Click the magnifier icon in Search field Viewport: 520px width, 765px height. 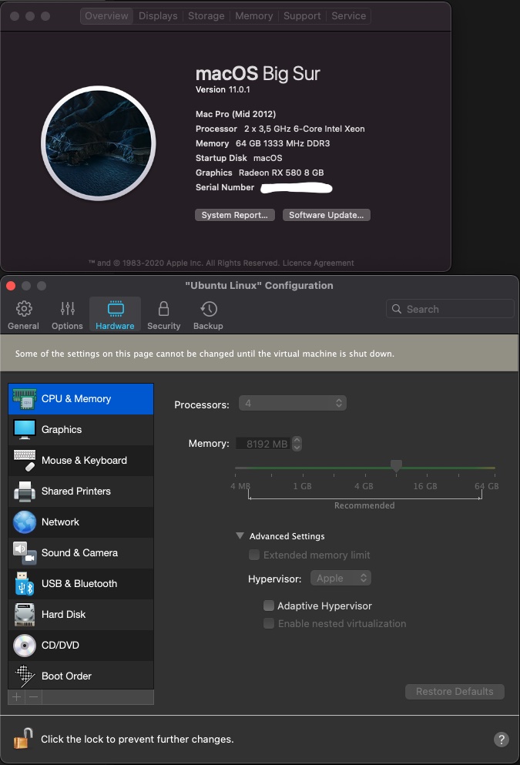pos(397,309)
